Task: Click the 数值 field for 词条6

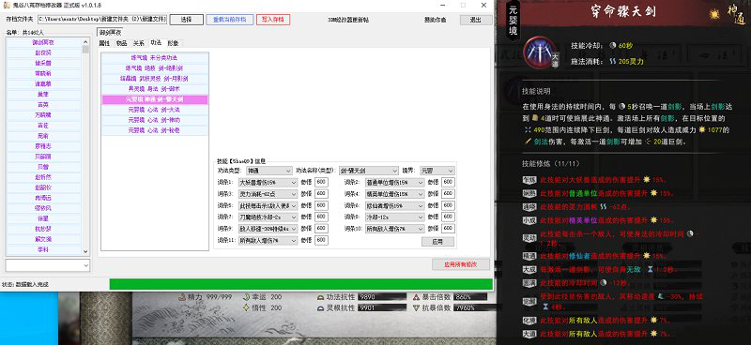Action: point(449,205)
